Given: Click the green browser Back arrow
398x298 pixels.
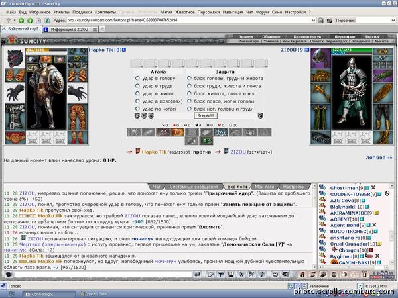Looking at the screenshot, I should [x=21, y=21].
